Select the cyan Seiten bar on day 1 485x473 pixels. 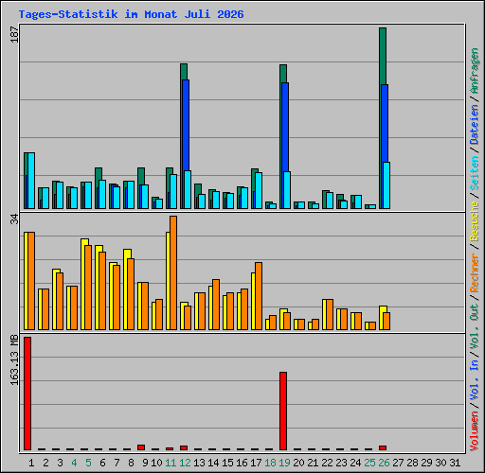(x=31, y=181)
